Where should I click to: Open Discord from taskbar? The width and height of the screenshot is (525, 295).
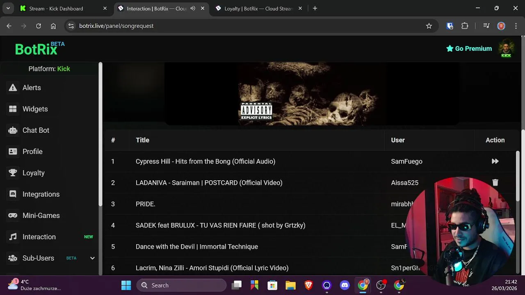tap(345, 285)
